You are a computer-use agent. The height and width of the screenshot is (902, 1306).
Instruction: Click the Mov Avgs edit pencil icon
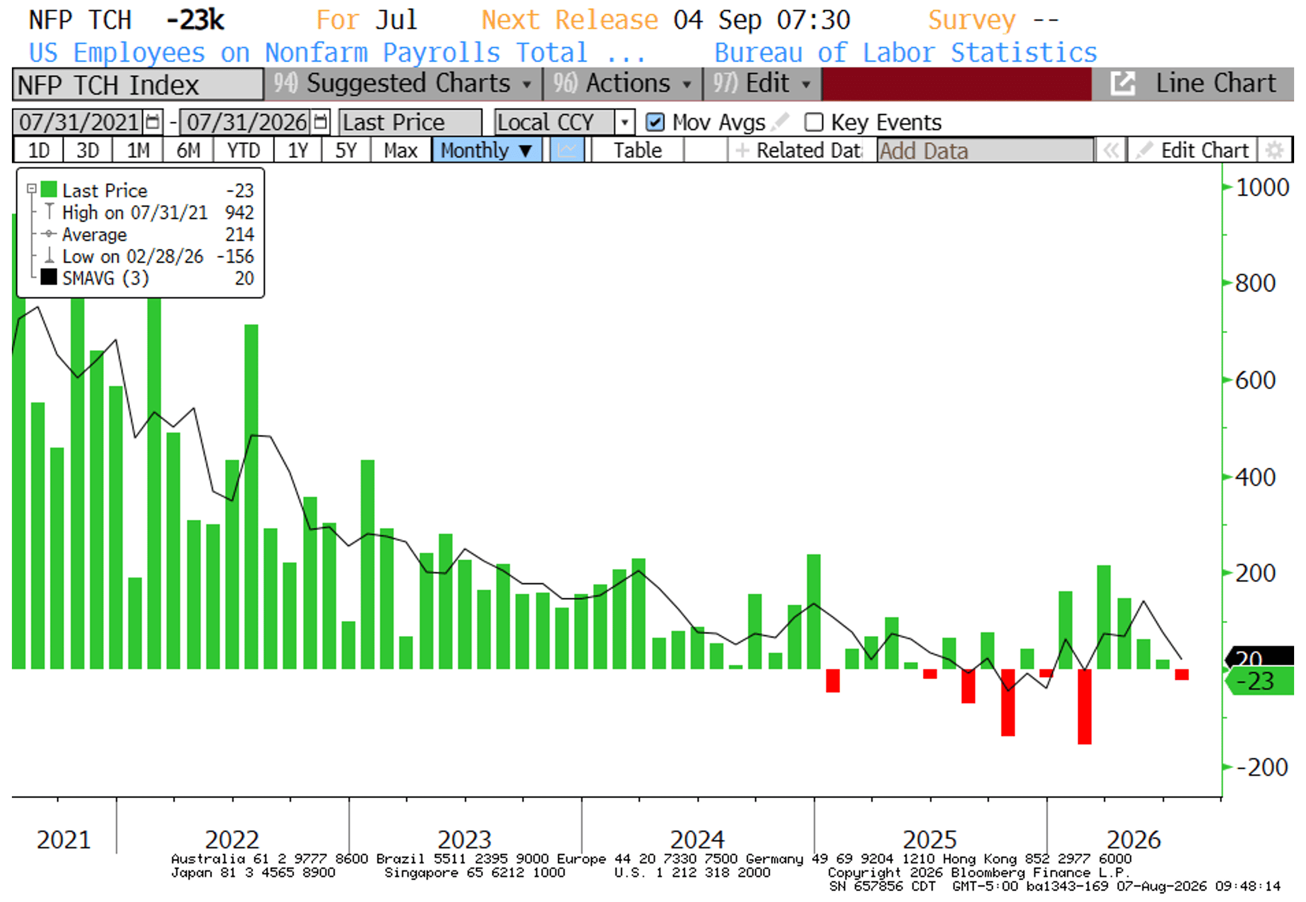coord(781,122)
